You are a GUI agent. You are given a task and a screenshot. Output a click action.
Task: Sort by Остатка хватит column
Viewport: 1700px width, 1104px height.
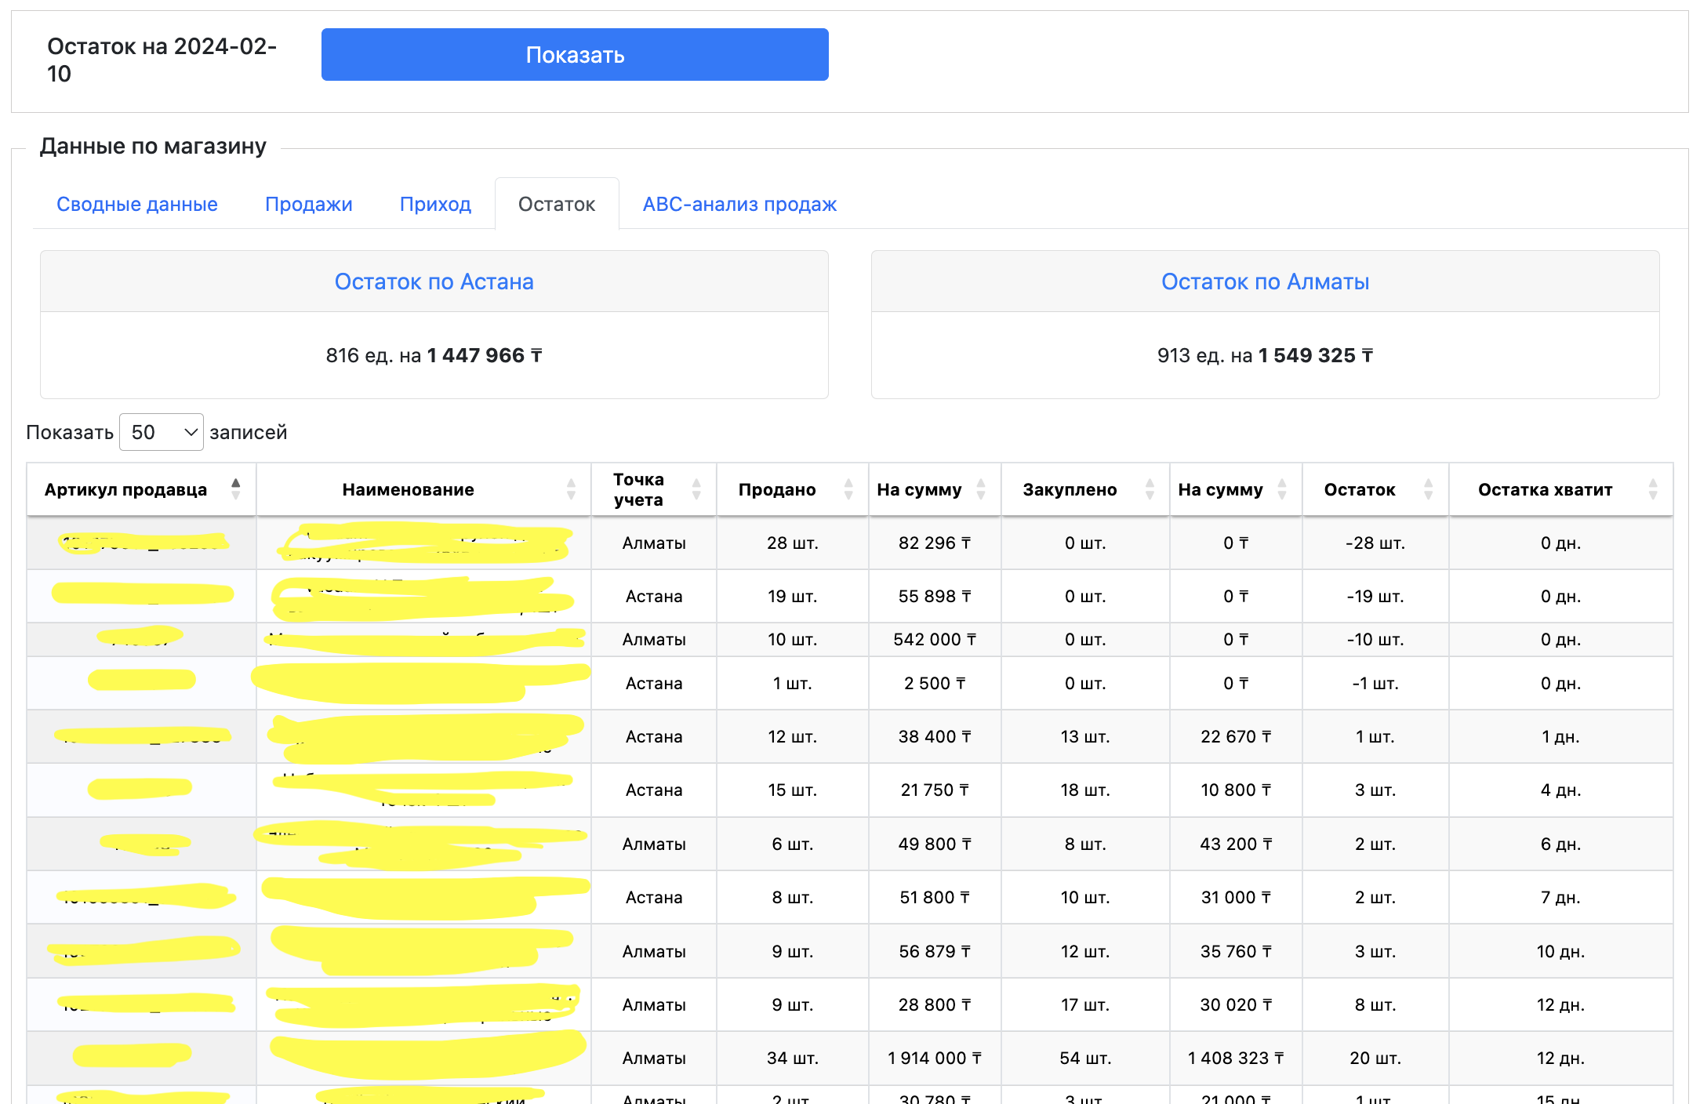coord(1560,489)
